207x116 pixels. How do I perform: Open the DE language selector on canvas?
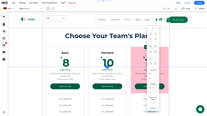pyautogui.click(x=55, y=18)
